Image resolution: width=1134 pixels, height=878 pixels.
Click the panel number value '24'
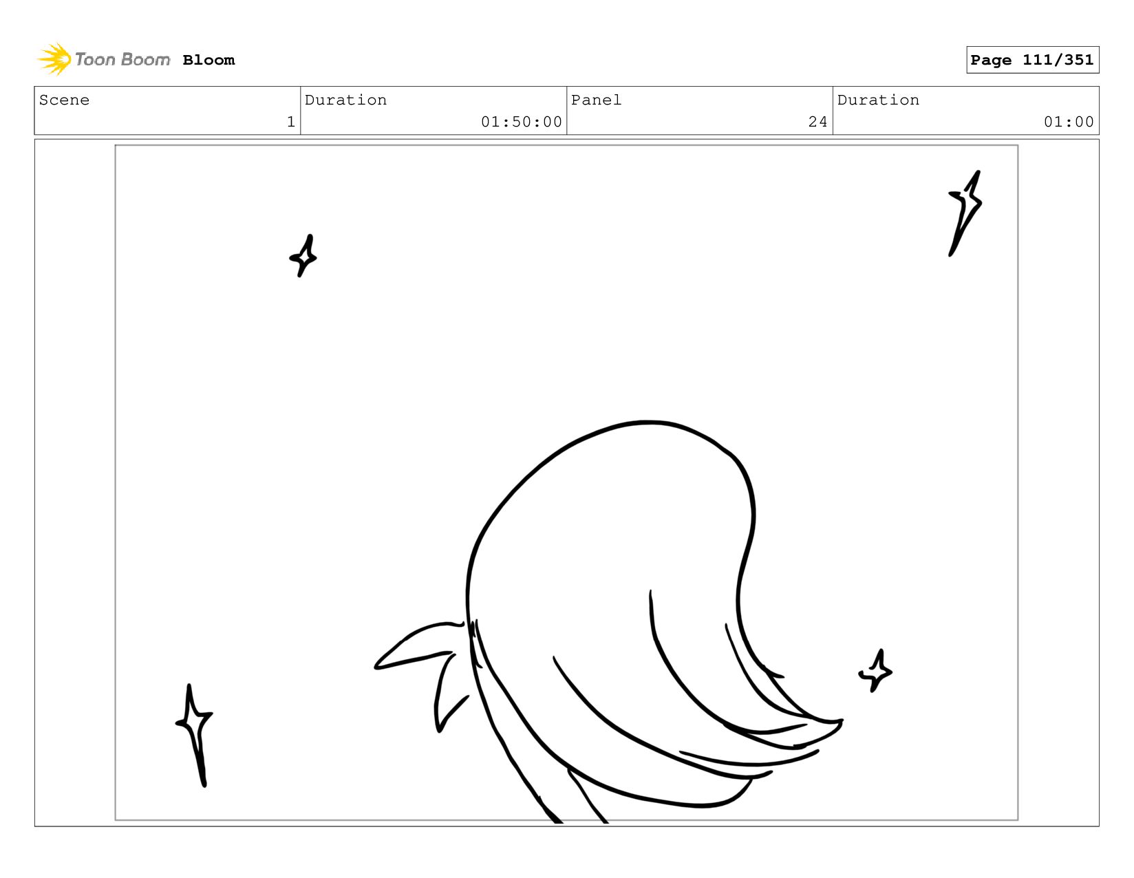tap(817, 122)
